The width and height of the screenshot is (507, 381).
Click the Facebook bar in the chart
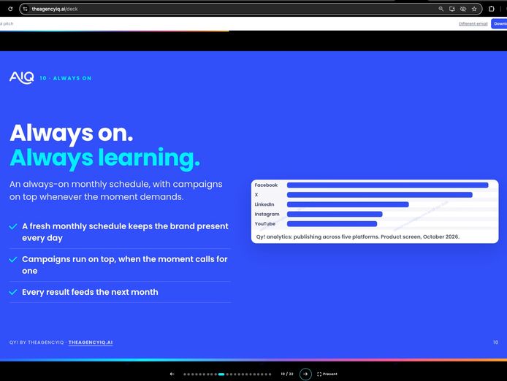pyautogui.click(x=388, y=185)
